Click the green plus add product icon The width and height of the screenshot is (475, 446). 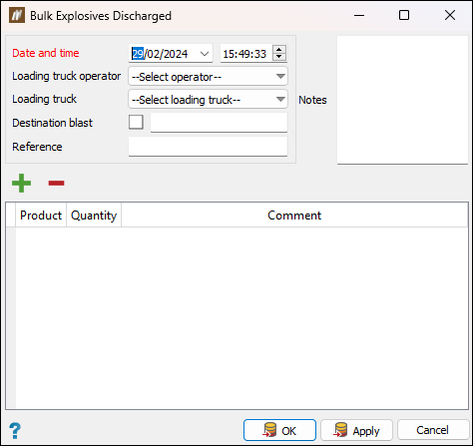click(21, 183)
